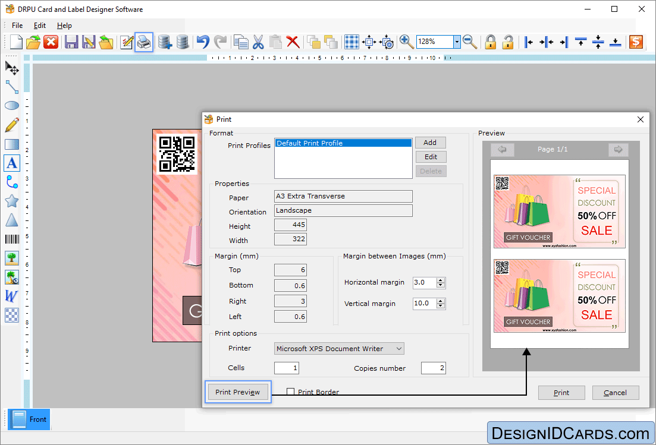Select the WordArt tool

coord(12,296)
